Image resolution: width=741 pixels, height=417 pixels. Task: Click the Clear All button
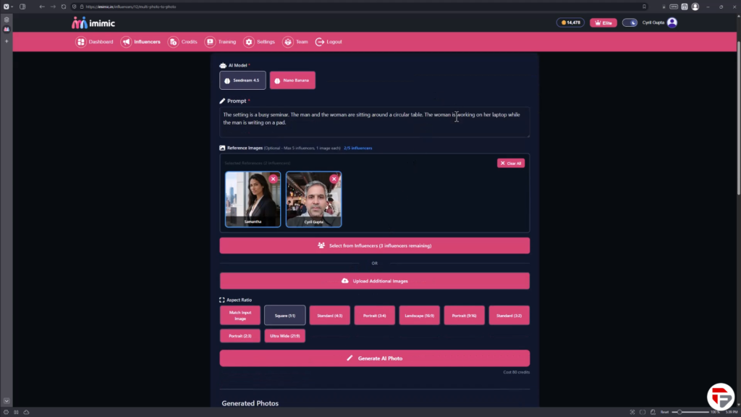click(511, 163)
